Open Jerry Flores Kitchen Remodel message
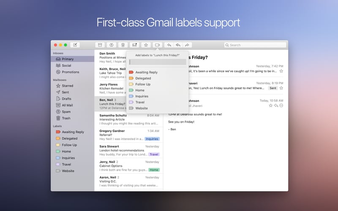The image size is (338, 211). coord(110,88)
